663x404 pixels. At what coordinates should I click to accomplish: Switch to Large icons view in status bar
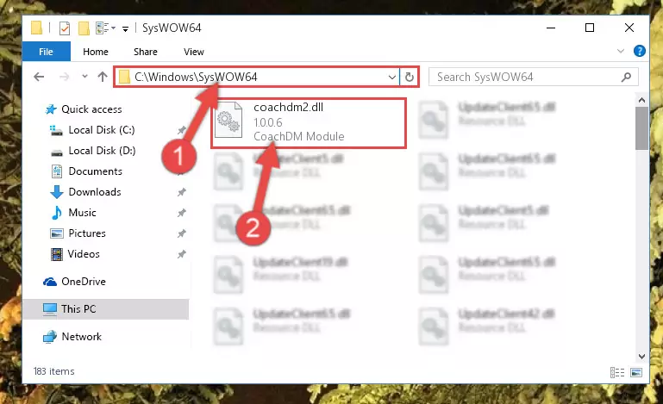point(636,372)
